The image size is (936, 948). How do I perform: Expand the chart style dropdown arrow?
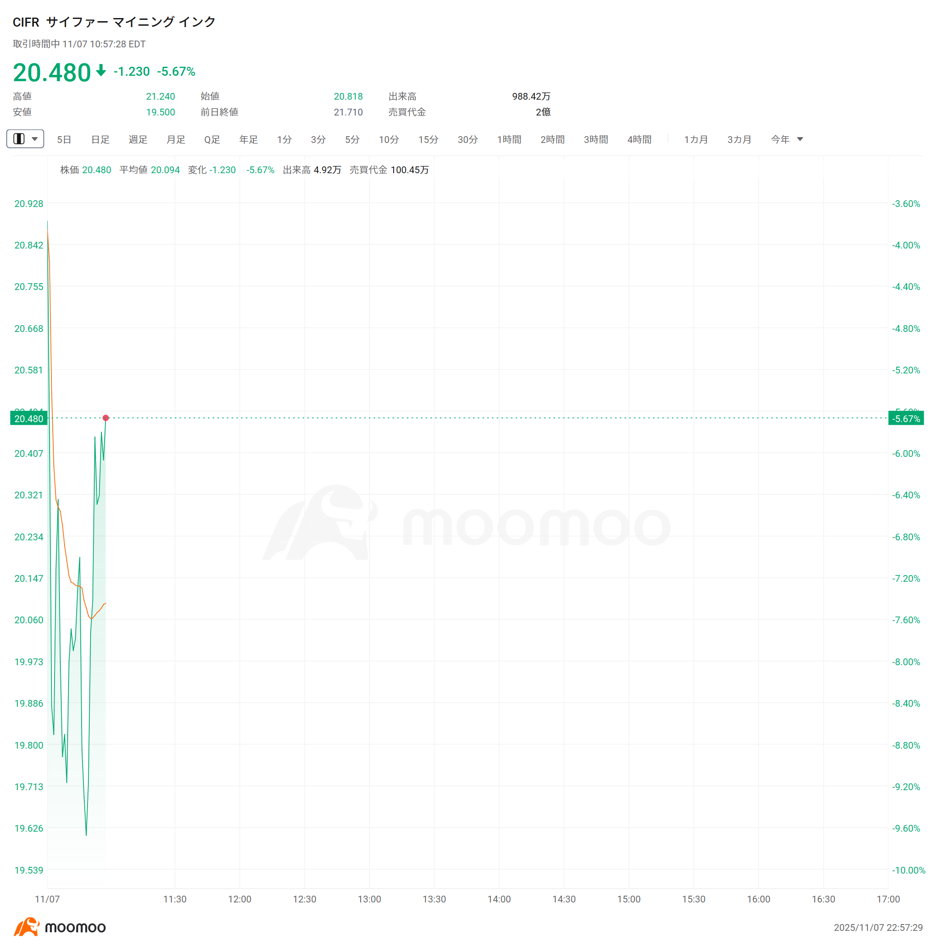[x=34, y=139]
